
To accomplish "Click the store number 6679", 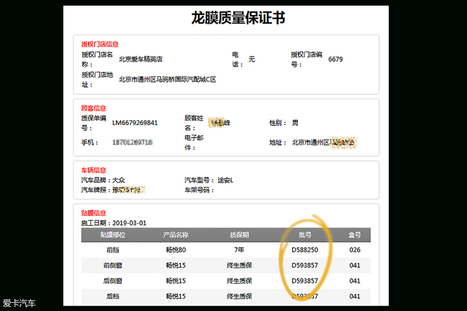I will [x=336, y=59].
